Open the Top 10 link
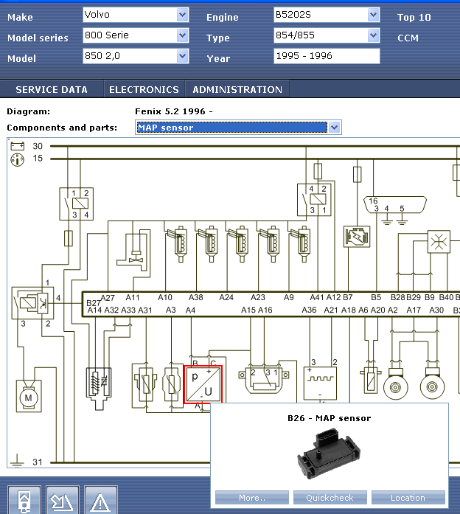460x514 pixels. (414, 17)
